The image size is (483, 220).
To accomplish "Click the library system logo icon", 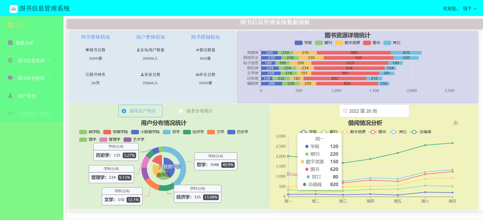I will click(x=13, y=9).
